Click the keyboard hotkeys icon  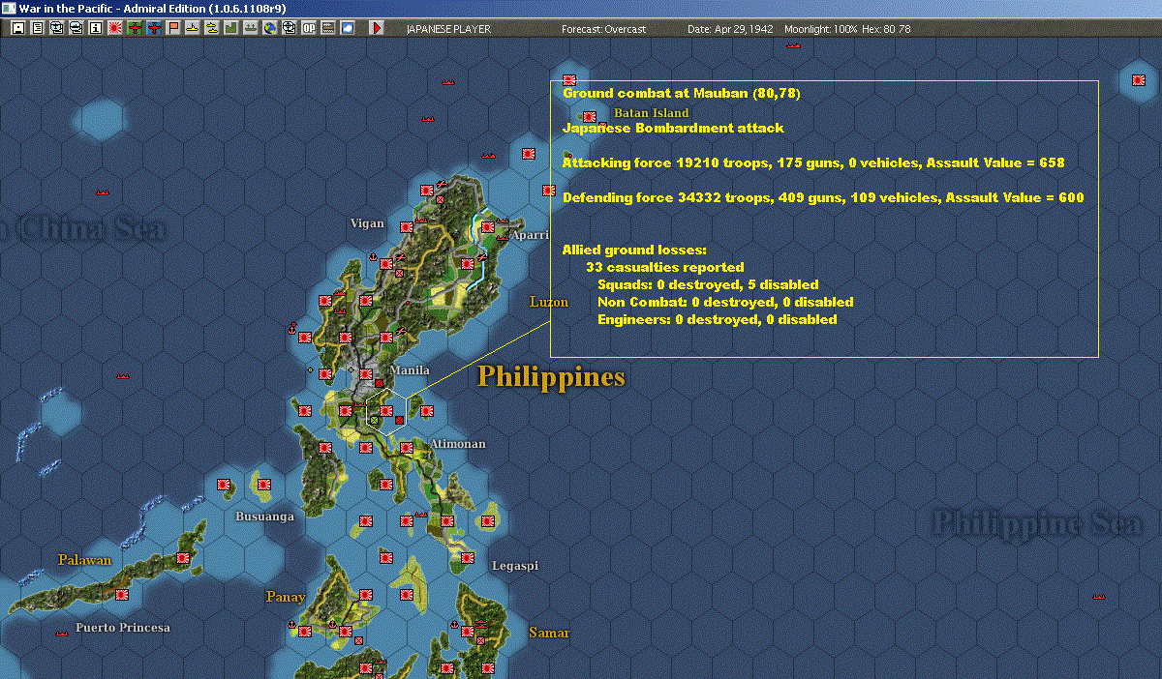327,29
